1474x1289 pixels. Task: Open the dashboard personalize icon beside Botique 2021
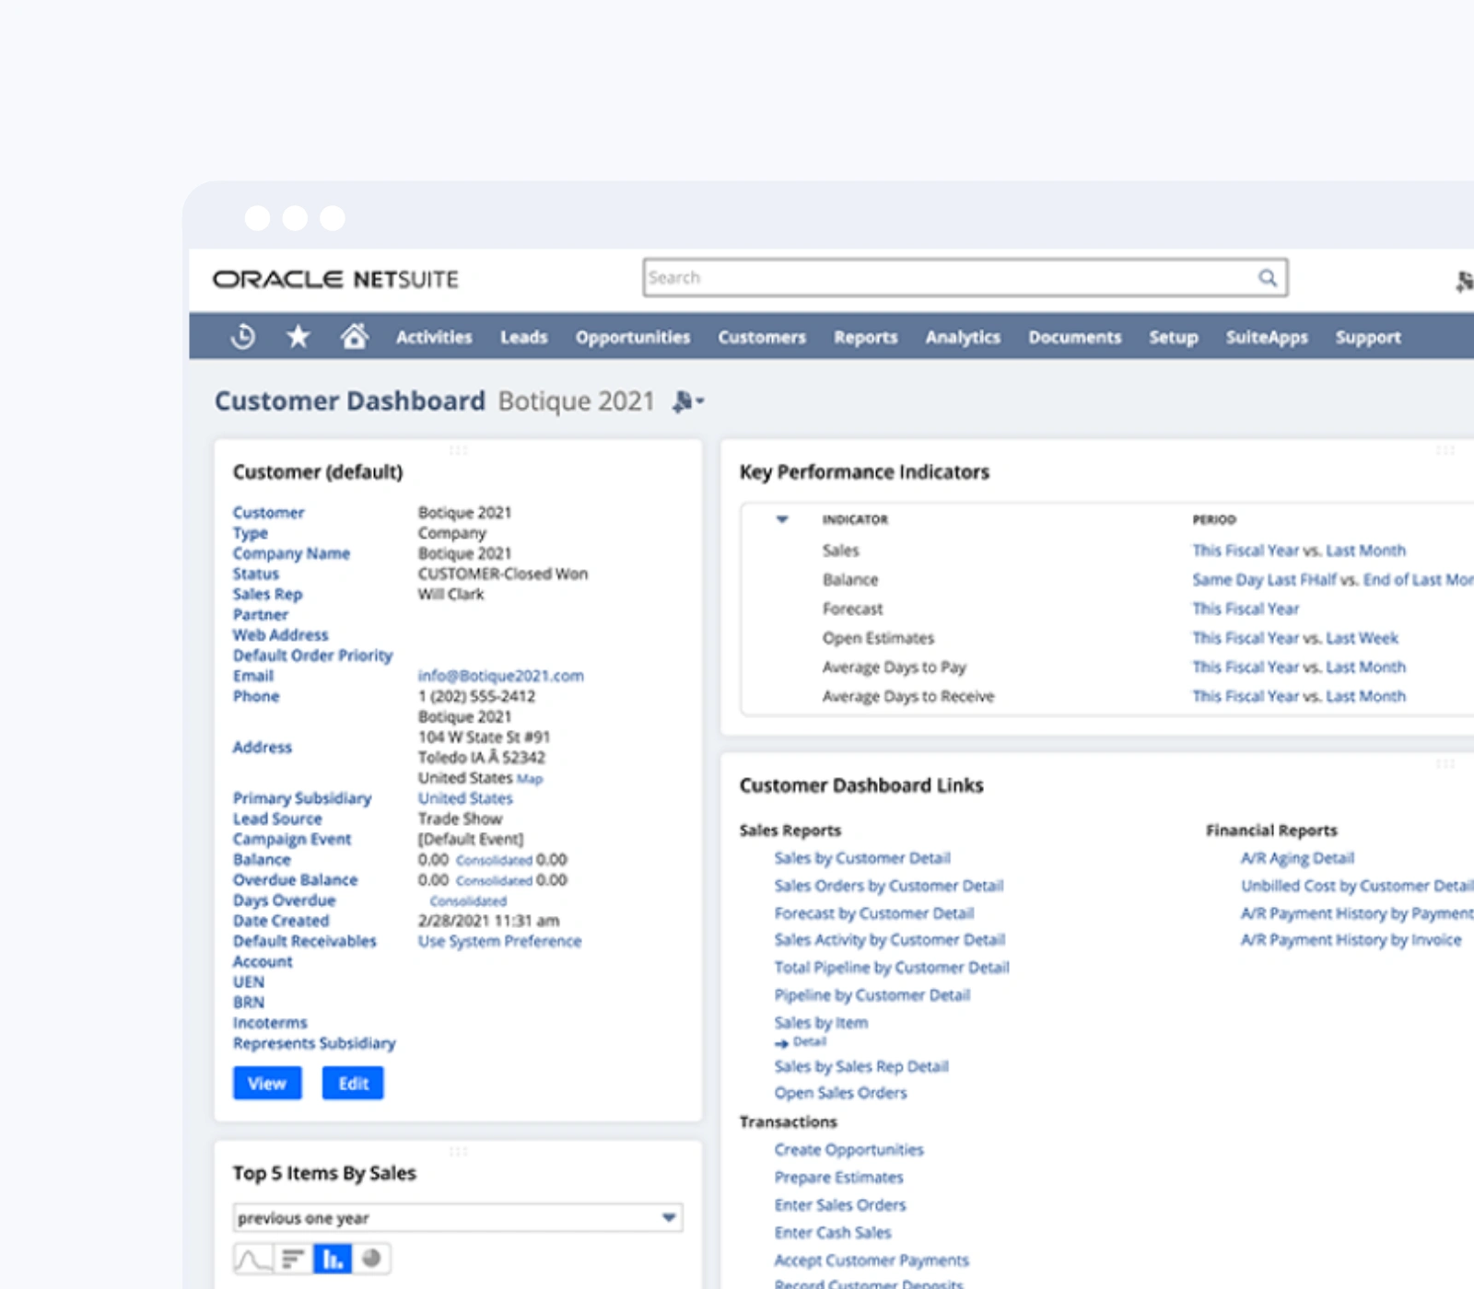pyautogui.click(x=687, y=401)
